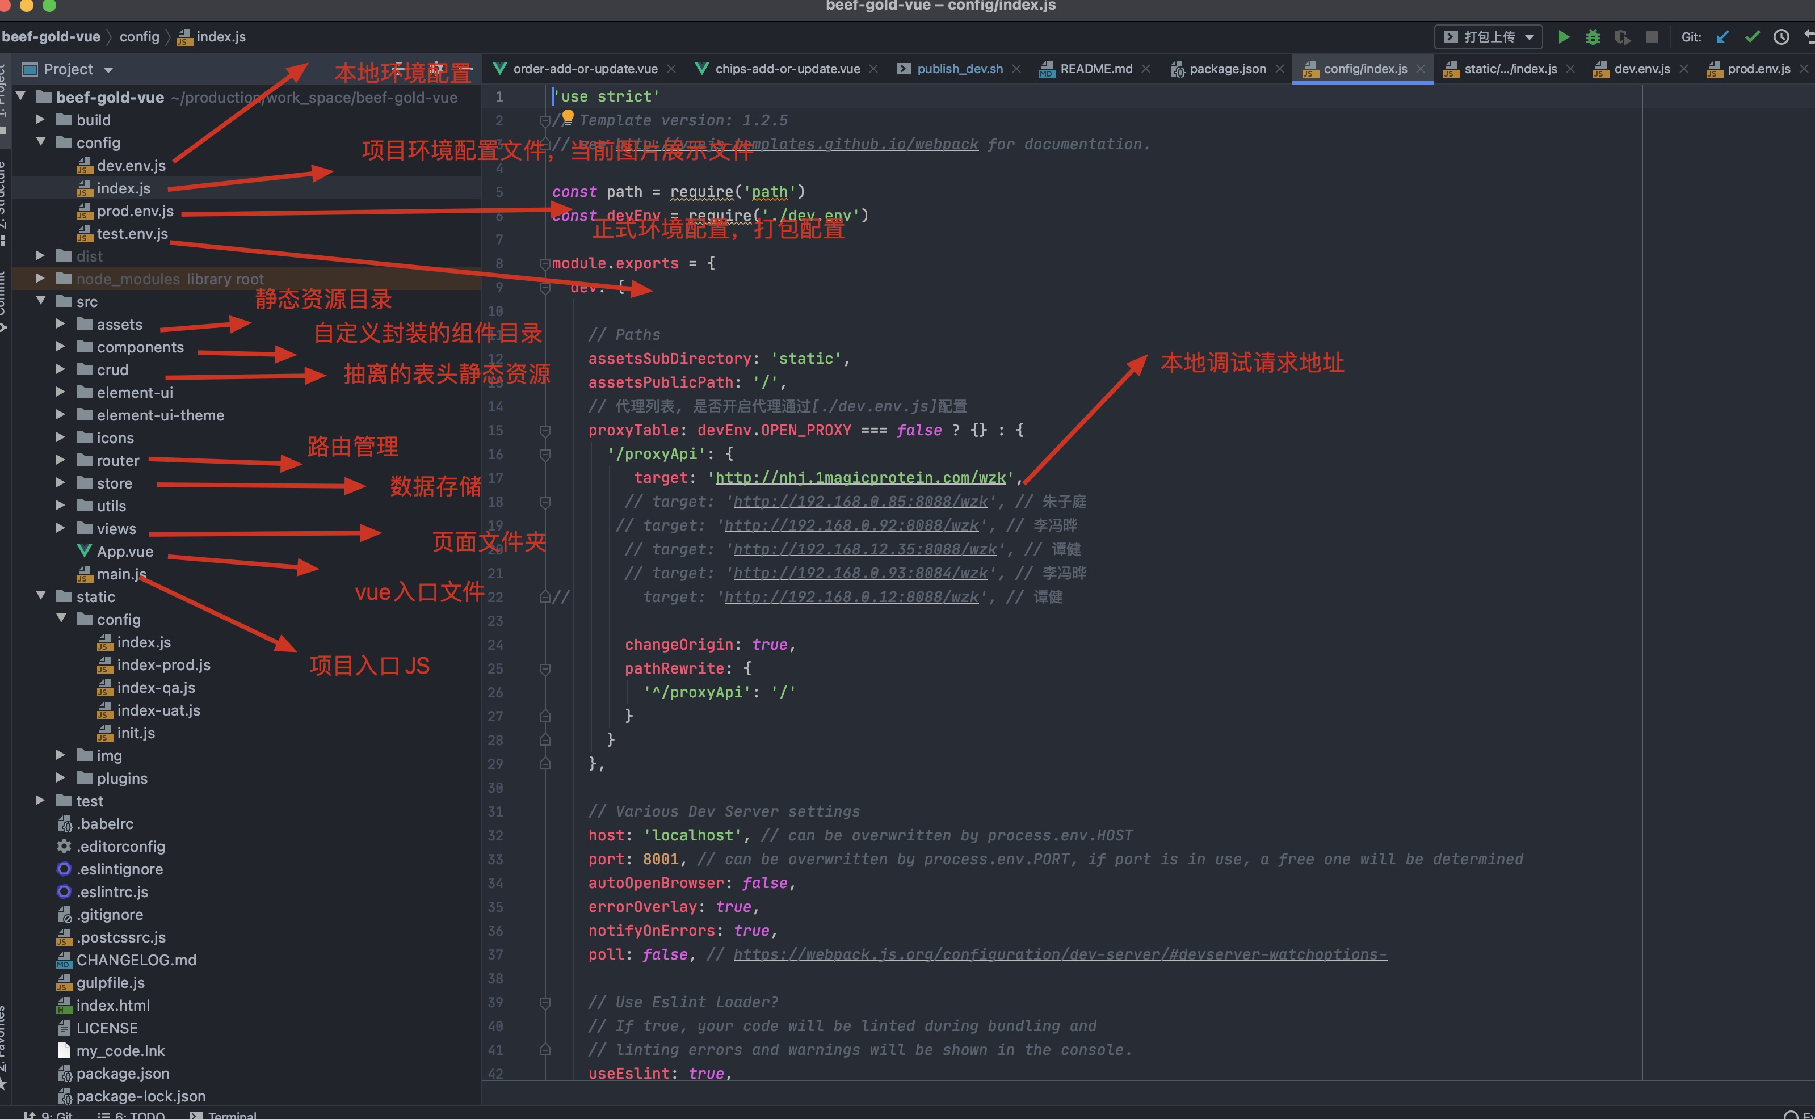Expand the test folder arrow

(40, 800)
